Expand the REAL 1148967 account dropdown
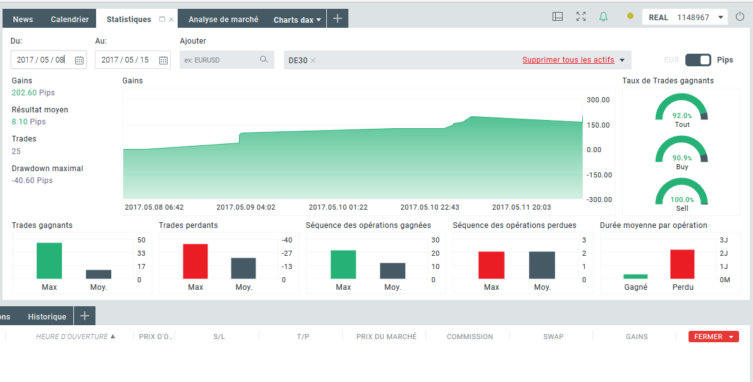Image resolution: width=753 pixels, height=382 pixels. (721, 18)
